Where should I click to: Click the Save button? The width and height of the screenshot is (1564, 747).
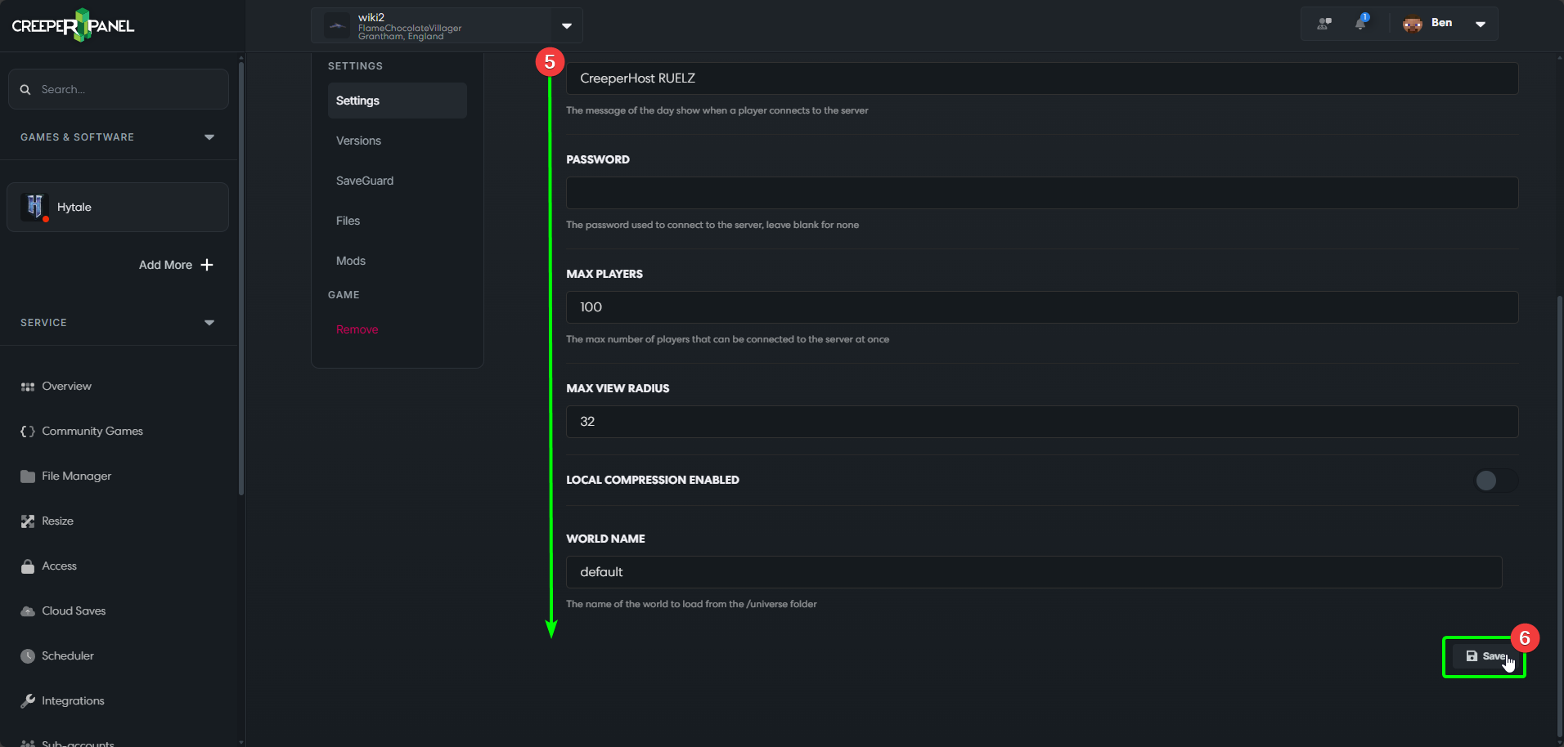click(1485, 655)
